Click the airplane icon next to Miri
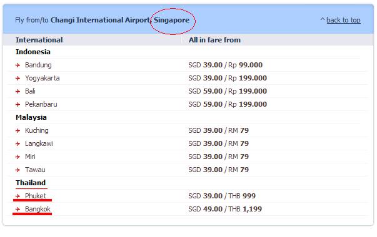The image size is (377, 237). 18,157
